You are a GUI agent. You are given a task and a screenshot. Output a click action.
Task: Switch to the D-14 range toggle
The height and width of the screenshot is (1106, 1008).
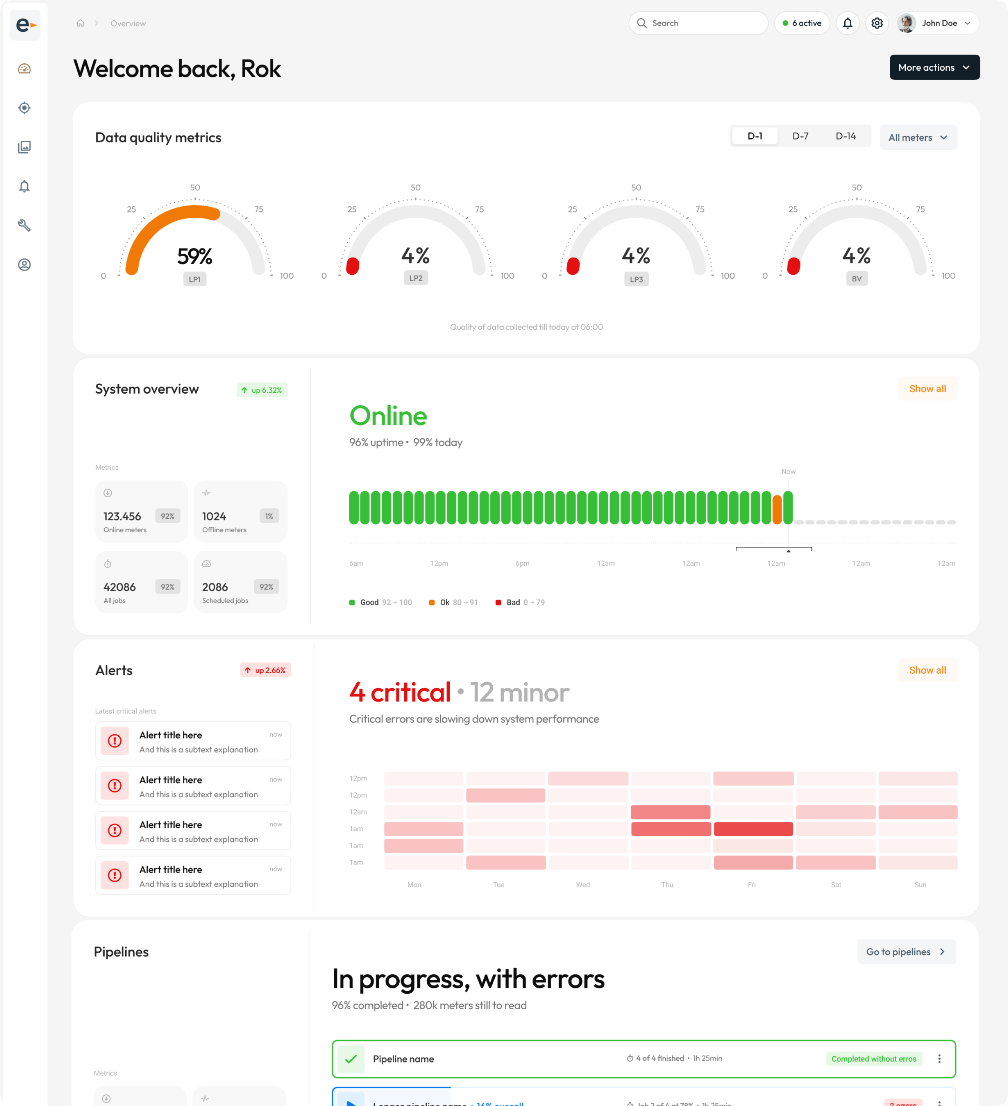coord(846,136)
